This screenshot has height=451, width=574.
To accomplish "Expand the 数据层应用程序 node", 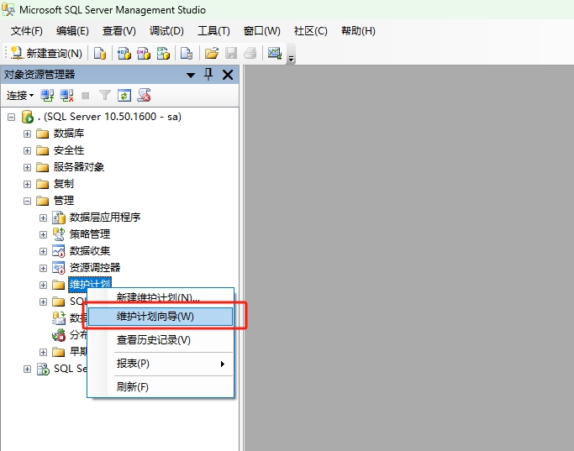I will [43, 218].
